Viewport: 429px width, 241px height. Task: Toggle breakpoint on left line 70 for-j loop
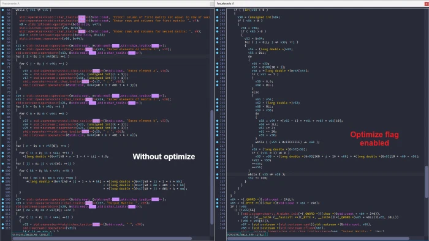coord(2,64)
